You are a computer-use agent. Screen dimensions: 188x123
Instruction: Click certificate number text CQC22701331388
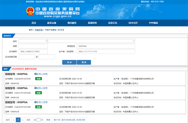click(23, 107)
